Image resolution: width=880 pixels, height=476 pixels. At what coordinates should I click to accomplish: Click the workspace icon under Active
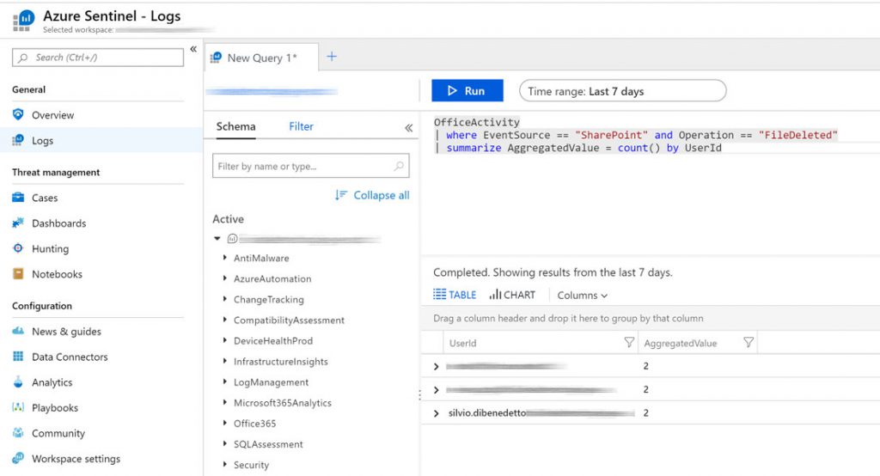[x=232, y=239]
